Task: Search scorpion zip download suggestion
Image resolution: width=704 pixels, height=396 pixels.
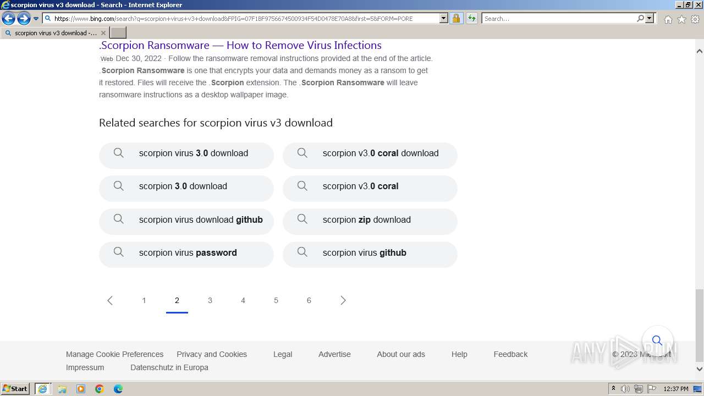Action: point(370,222)
